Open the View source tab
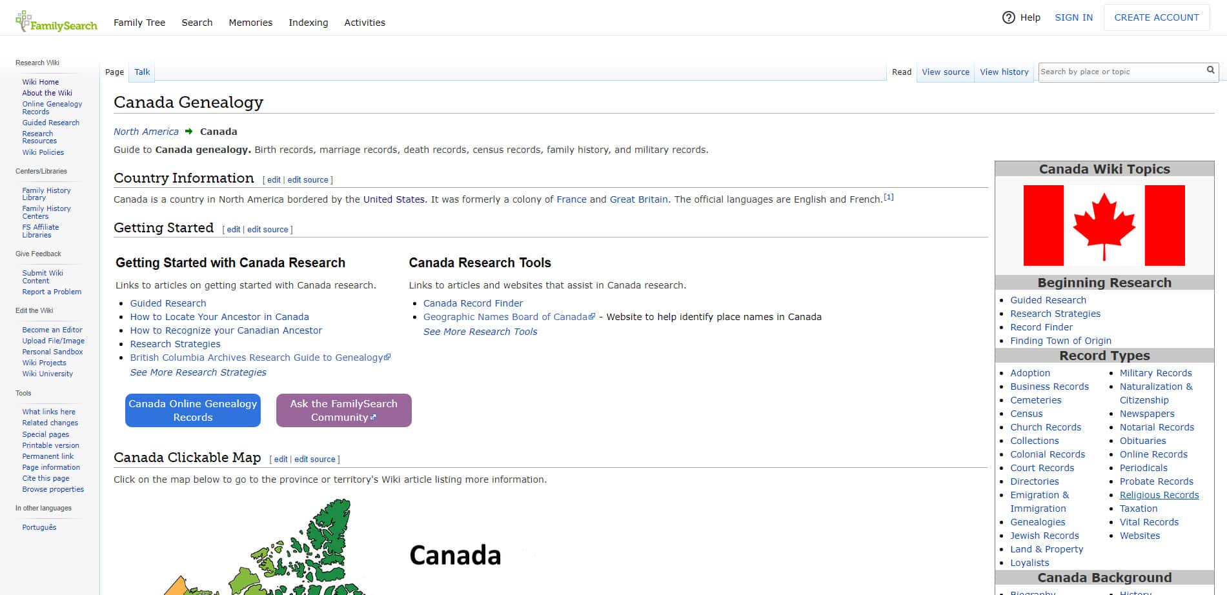This screenshot has width=1227, height=595. 945,72
